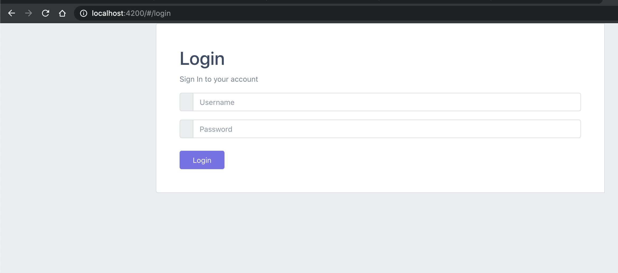Open the browser home page icon
Screen dimensions: 618x273
[x=62, y=13]
